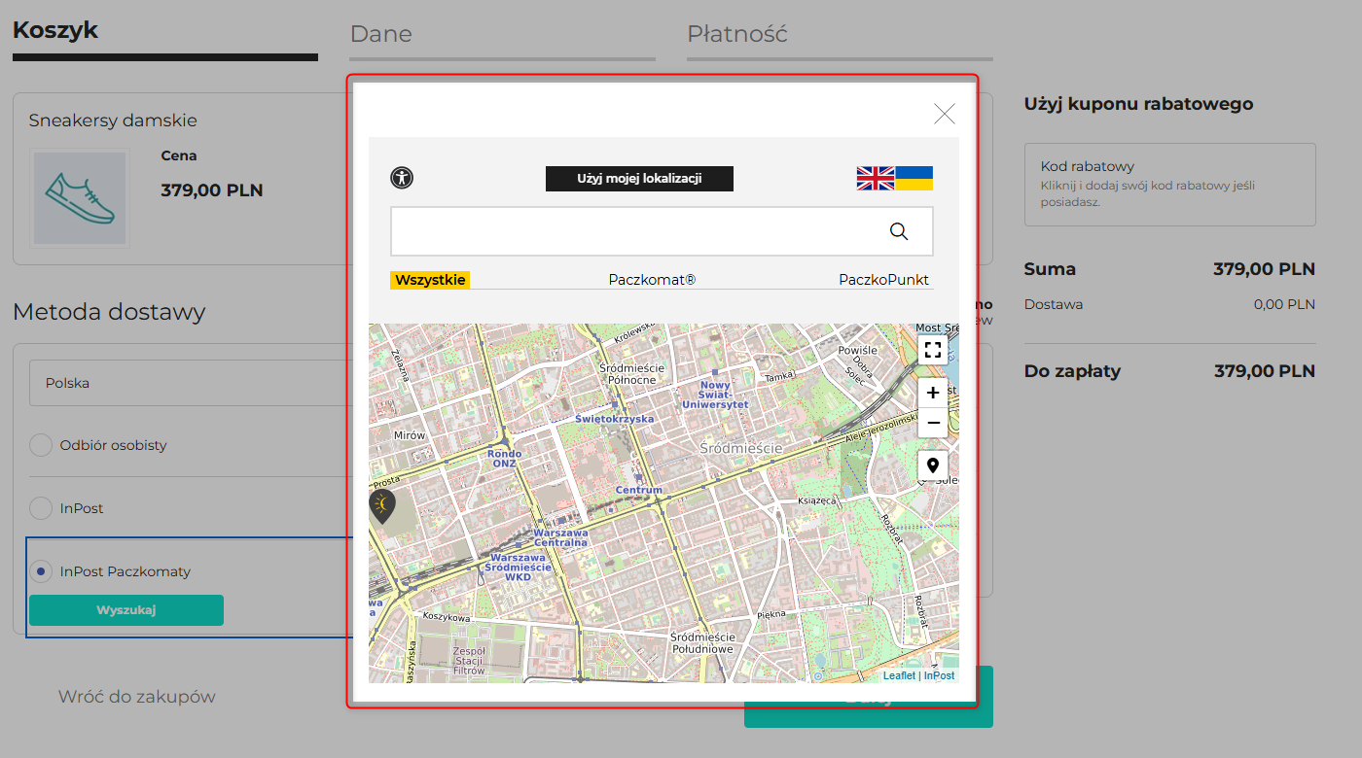Expand the Kod rabatowy coupon field
The image size is (1362, 758).
[x=1169, y=184]
